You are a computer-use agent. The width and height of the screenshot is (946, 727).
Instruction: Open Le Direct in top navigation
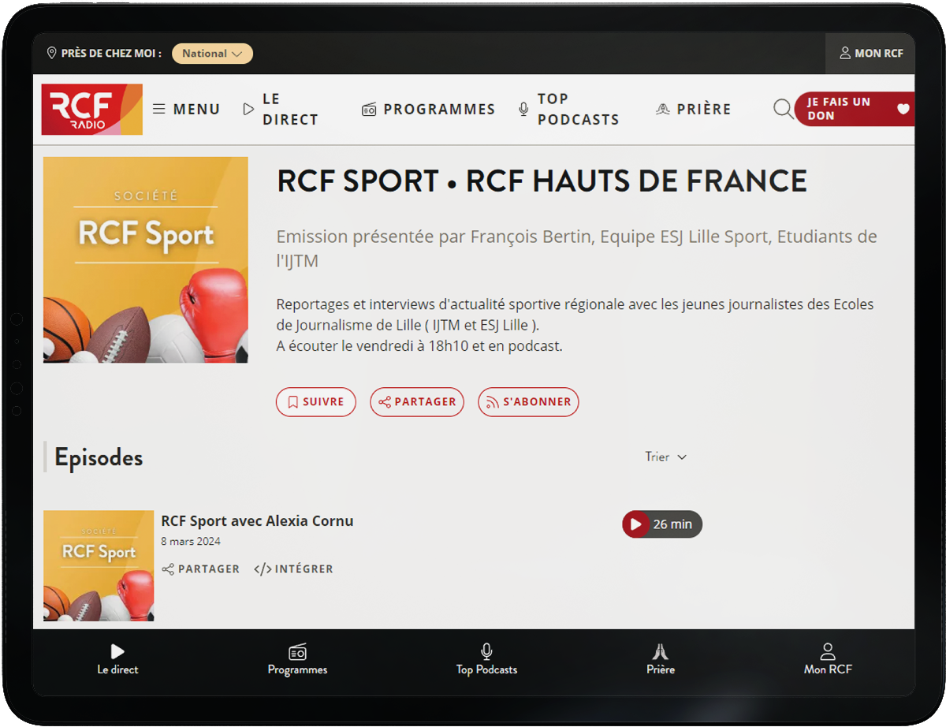pos(281,110)
